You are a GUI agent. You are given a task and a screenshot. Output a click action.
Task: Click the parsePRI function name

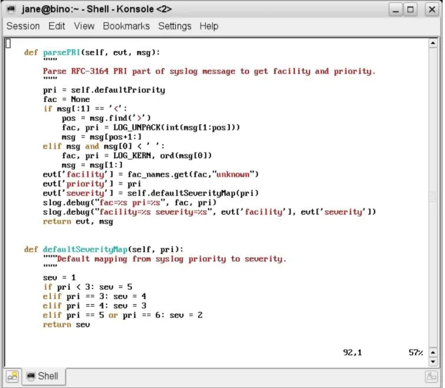tap(62, 52)
